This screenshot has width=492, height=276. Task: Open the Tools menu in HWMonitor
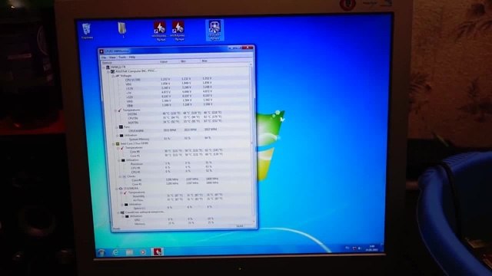(122, 58)
